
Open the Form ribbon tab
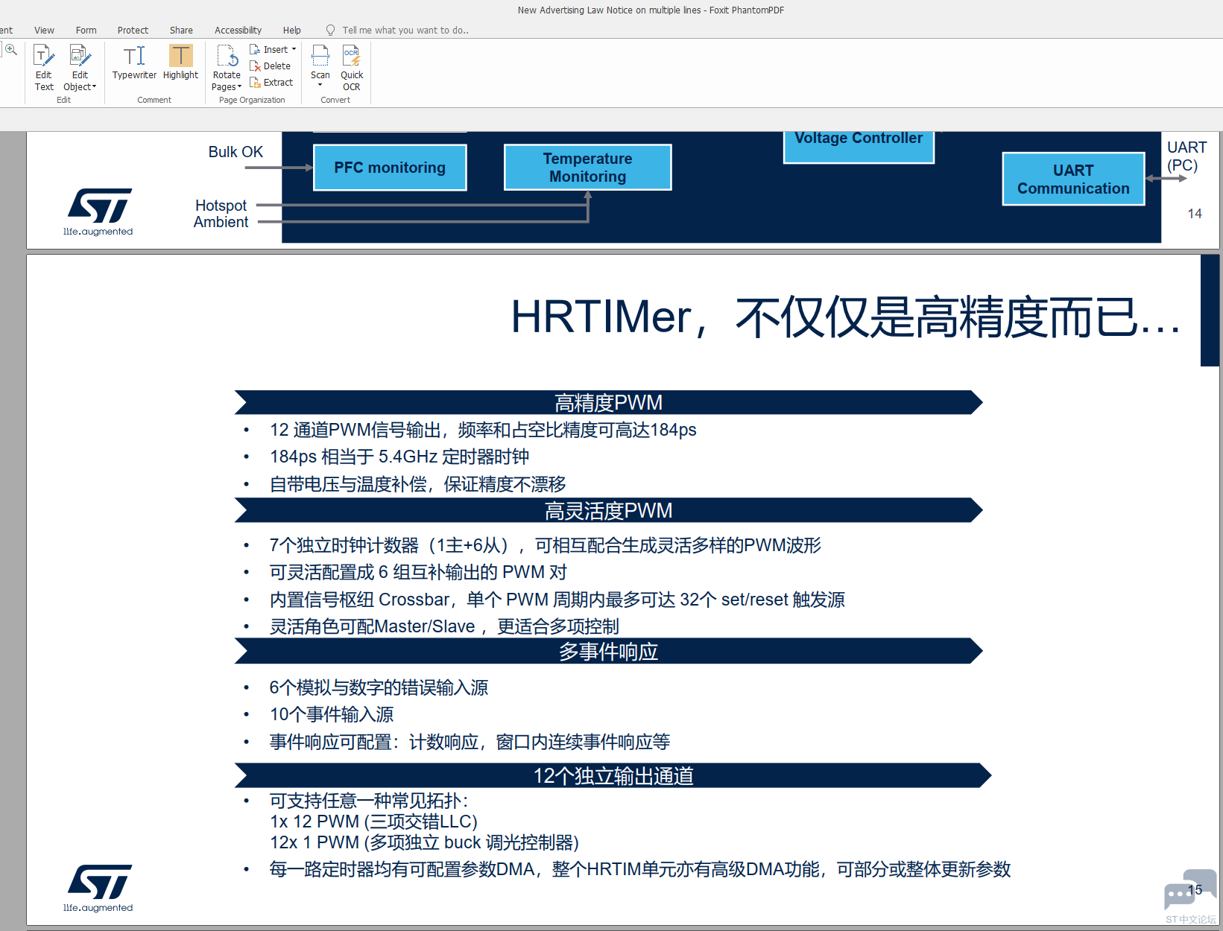click(86, 31)
